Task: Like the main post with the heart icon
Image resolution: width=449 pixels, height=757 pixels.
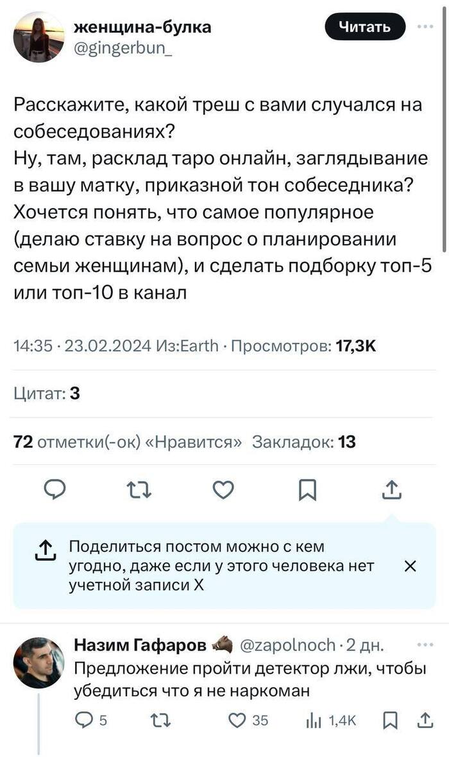Action: coord(223,490)
